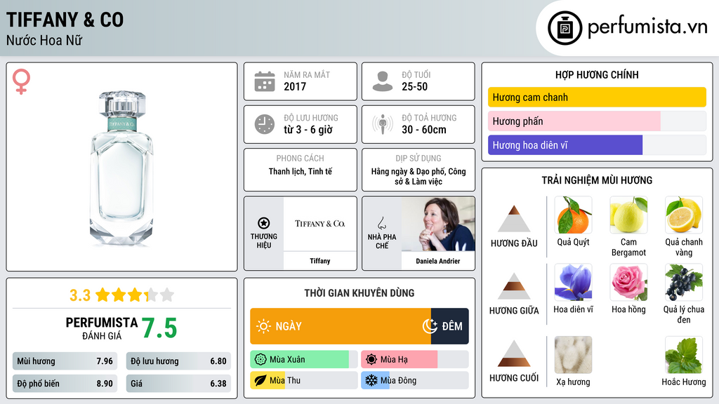
Task: Click the calendar icon beside 2017
Action: tap(265, 81)
